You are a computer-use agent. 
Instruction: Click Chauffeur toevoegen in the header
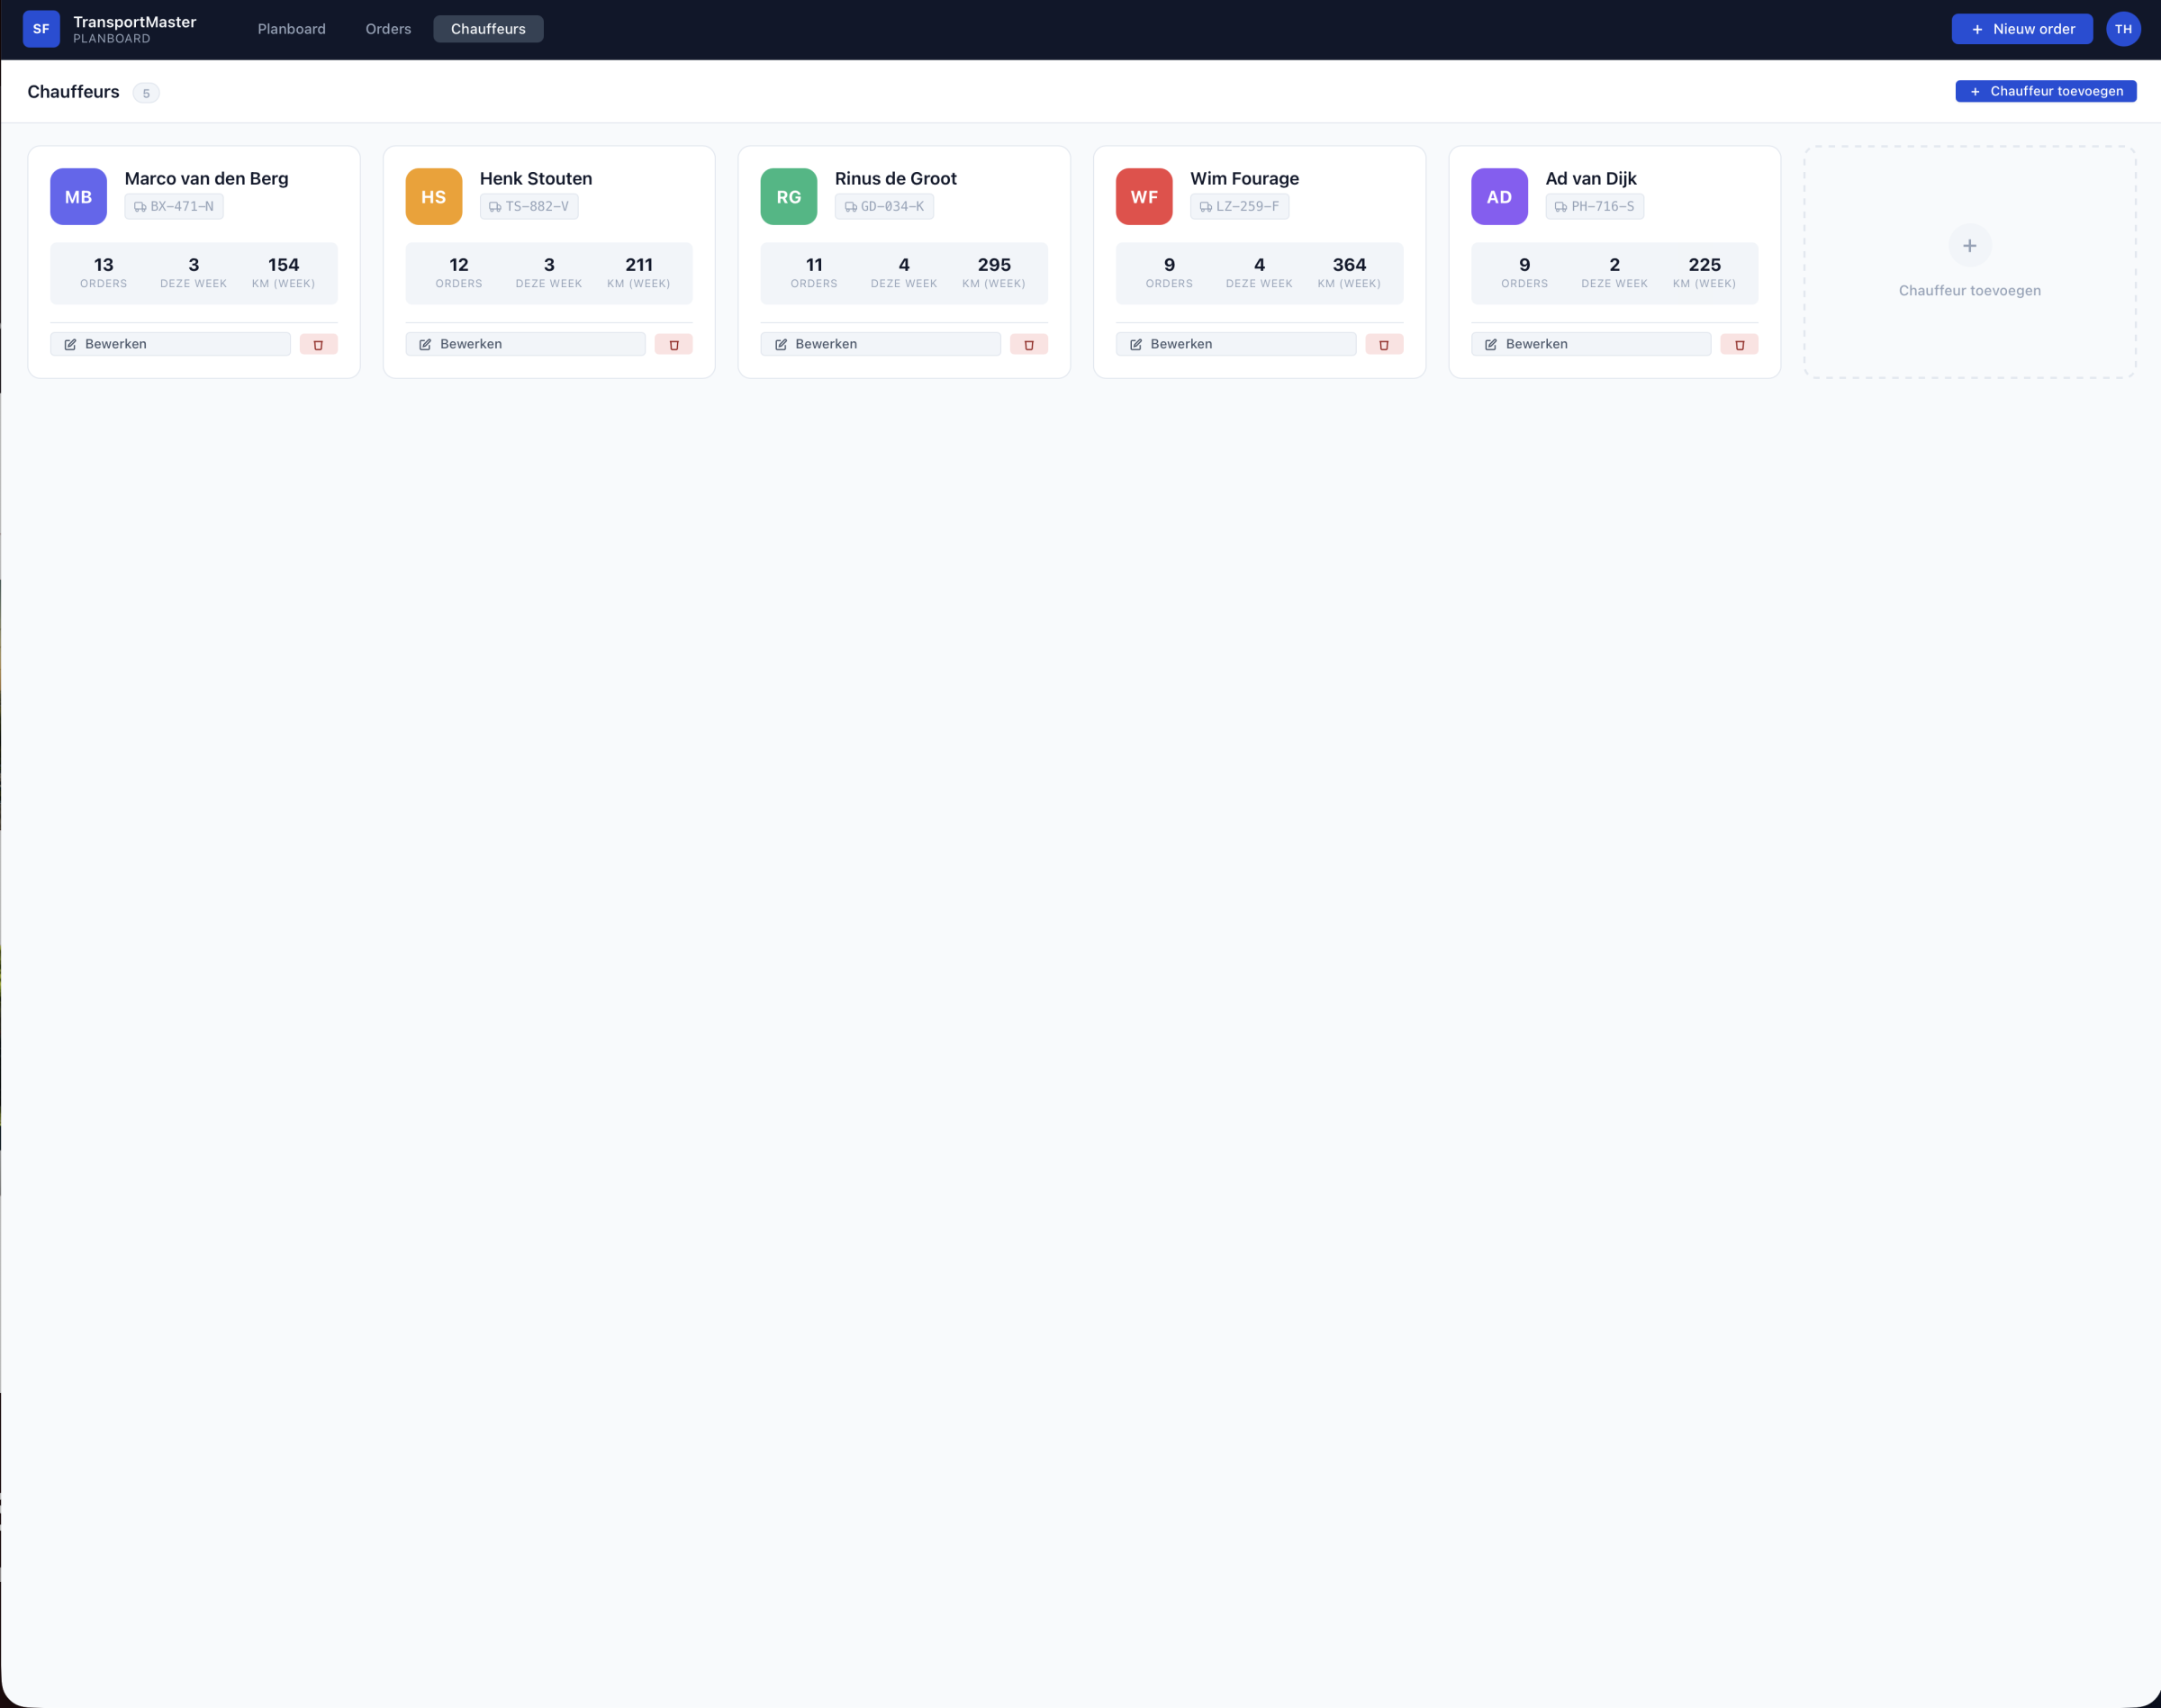2045,91
